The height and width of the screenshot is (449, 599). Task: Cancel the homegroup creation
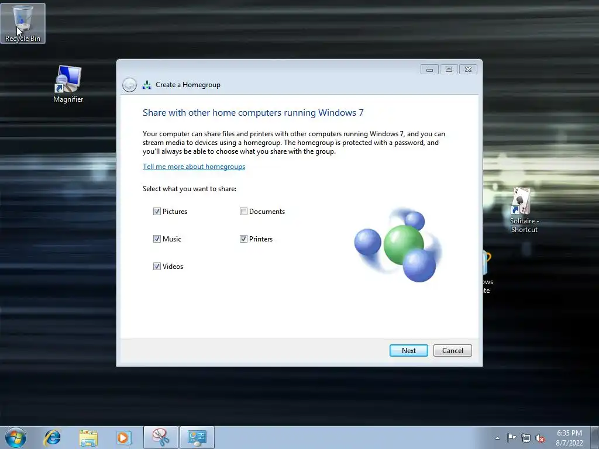[453, 351]
